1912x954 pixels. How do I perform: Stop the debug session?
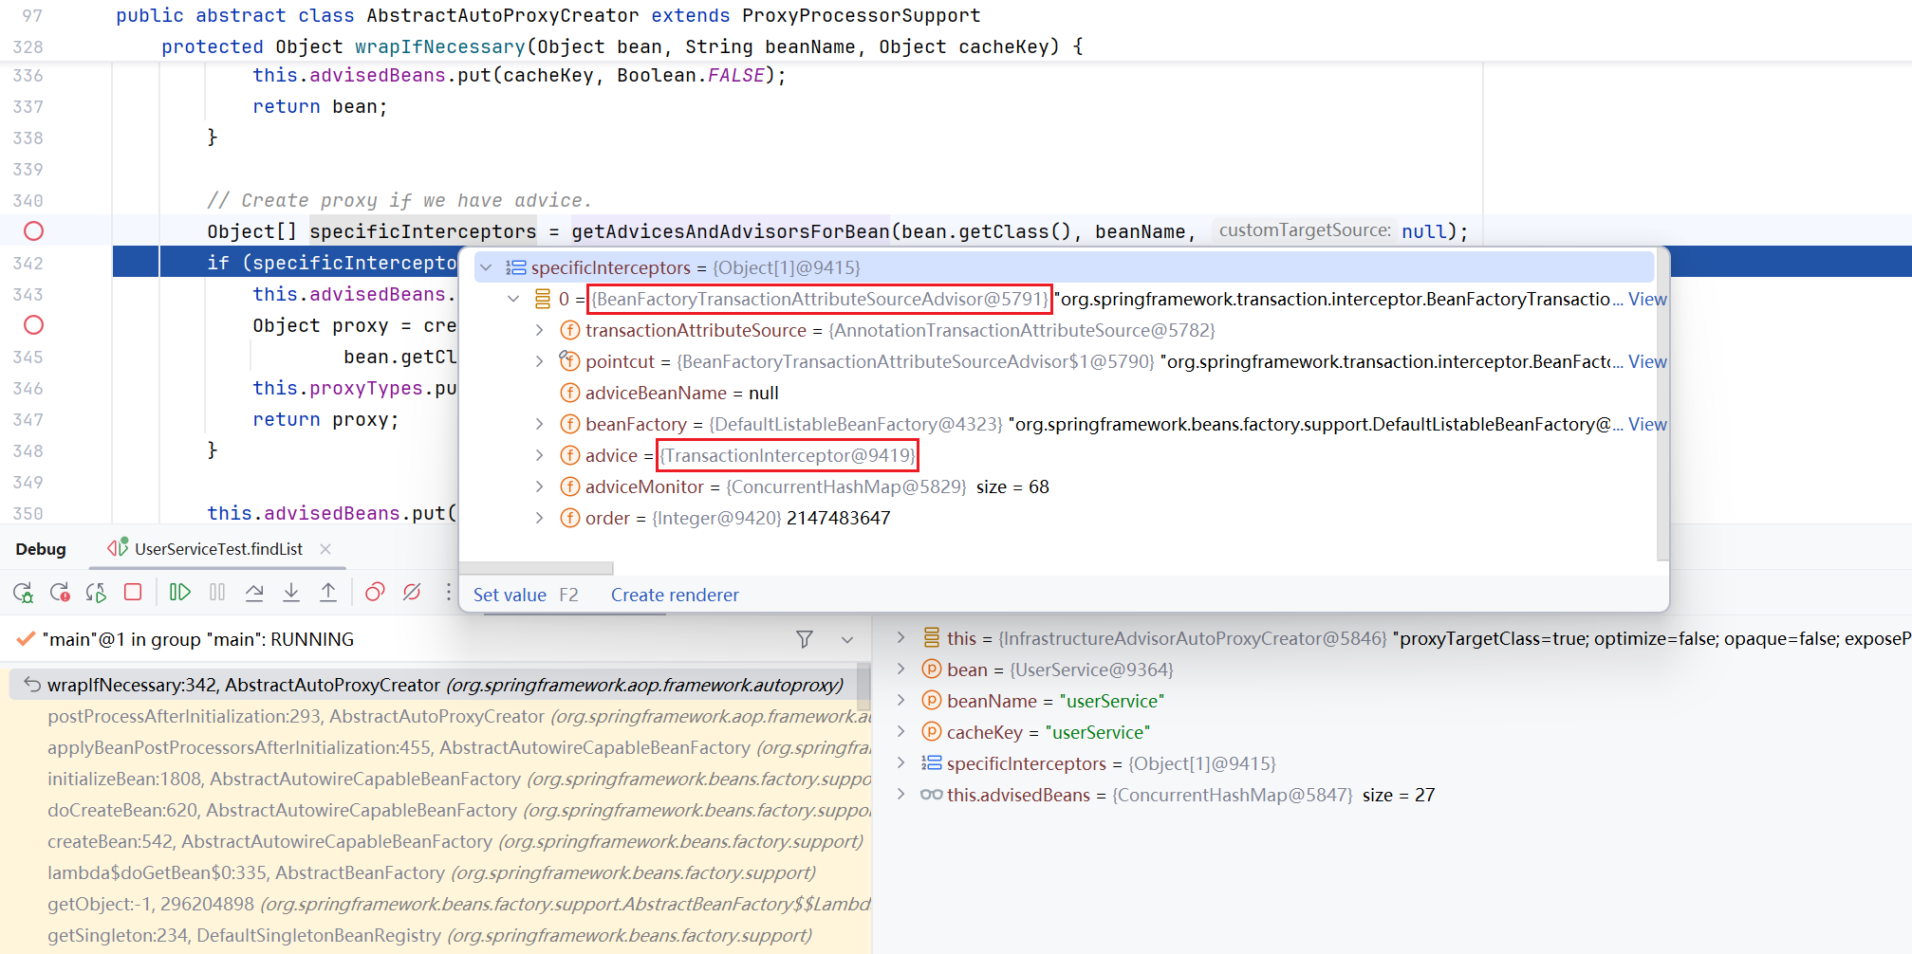pos(133,592)
